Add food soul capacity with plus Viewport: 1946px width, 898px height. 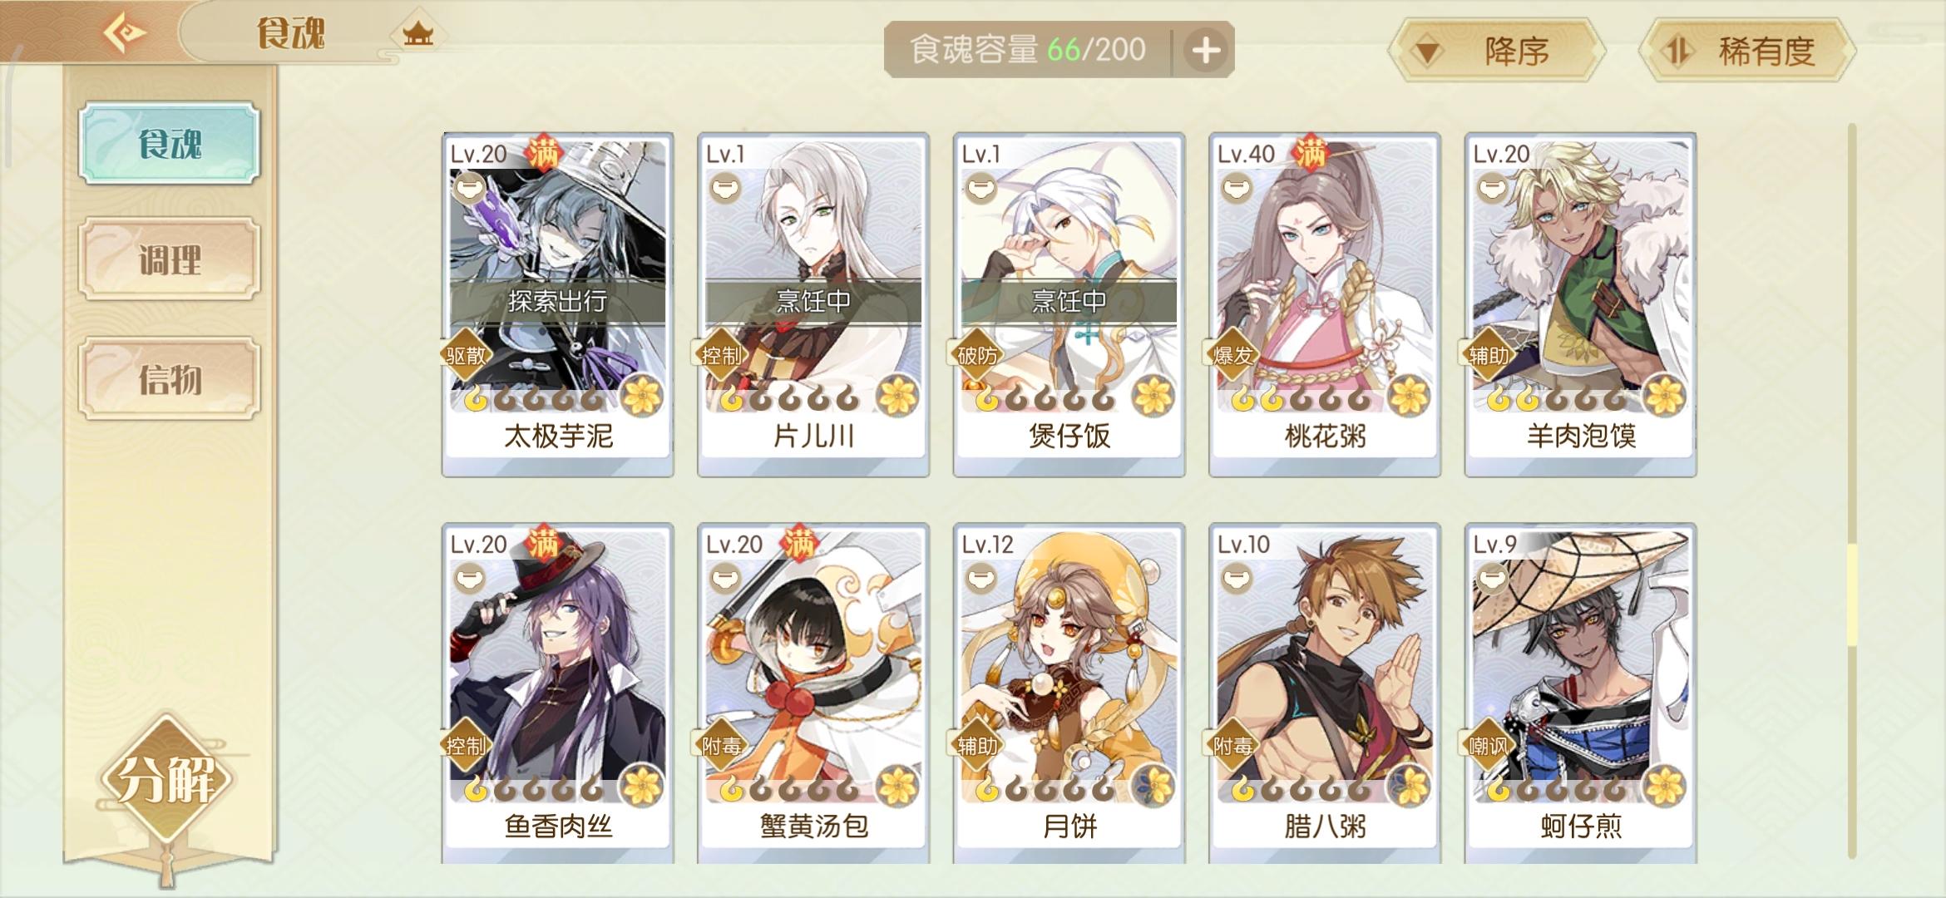[x=1206, y=51]
